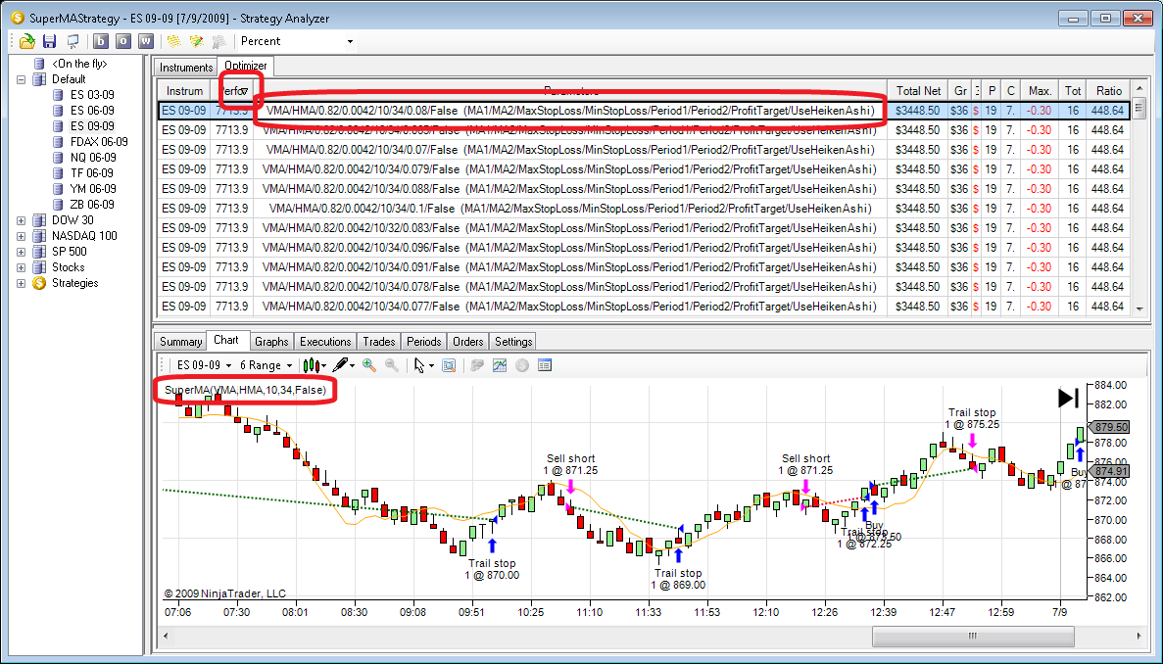Image resolution: width=1163 pixels, height=664 pixels.
Task: Click the 'o' optimize button
Action: coord(123,41)
